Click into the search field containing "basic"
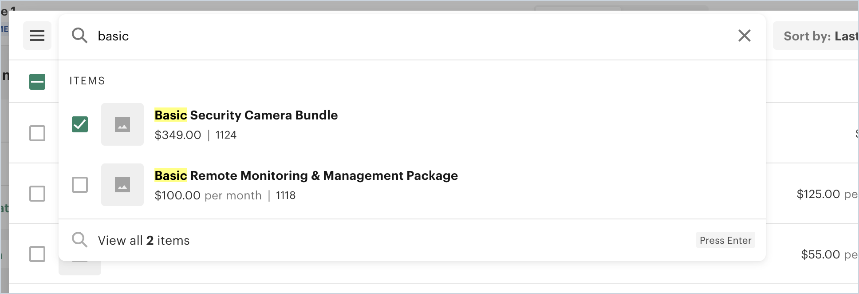This screenshot has width=859, height=294. coord(399,36)
